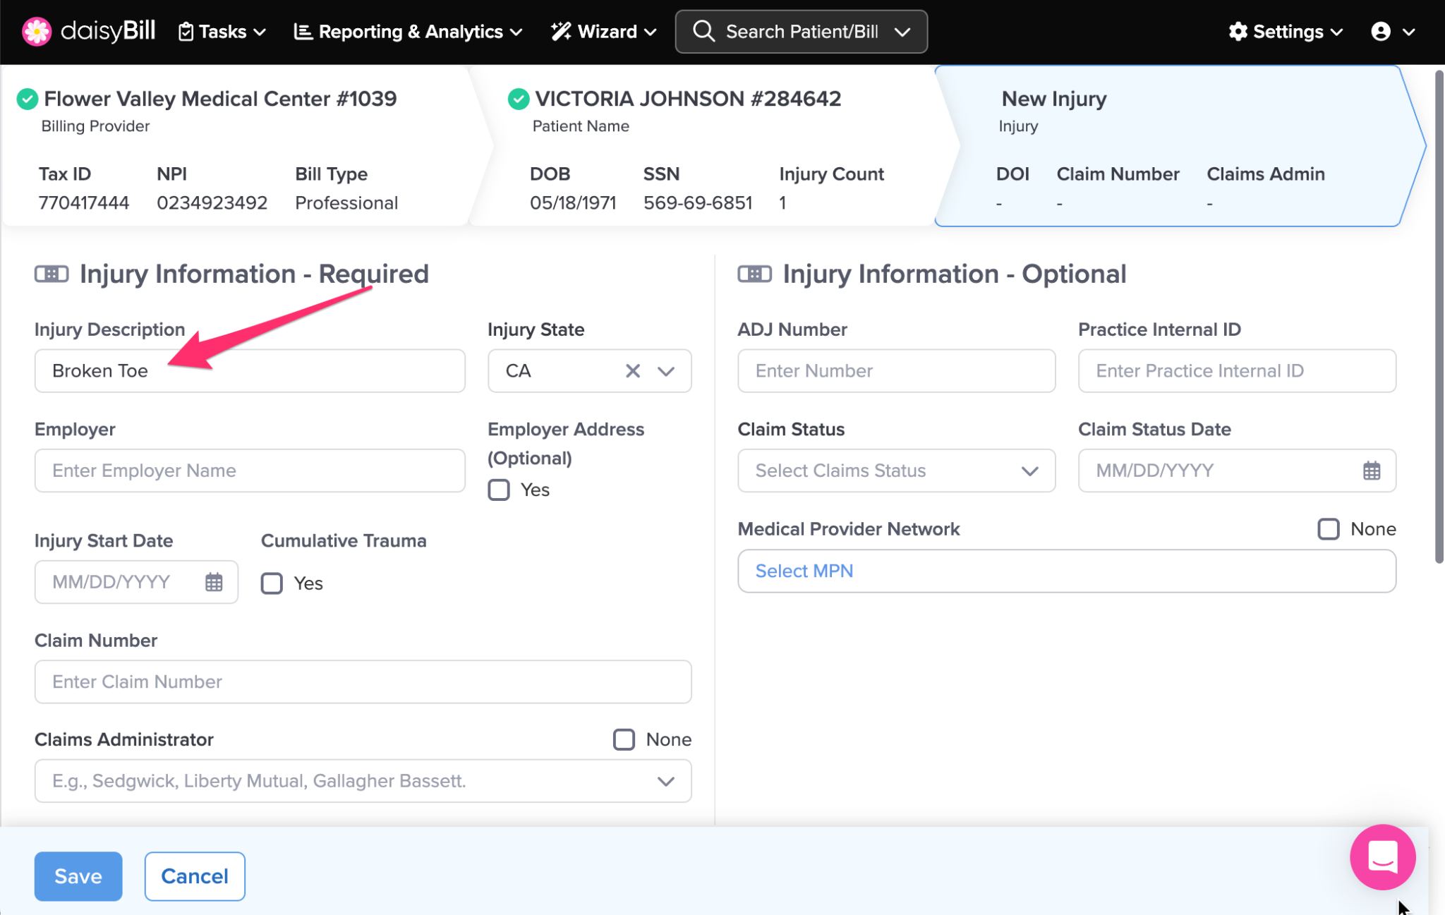Screen dimensions: 1445x915
Task: Click the Settings gear icon
Action: click(x=1238, y=32)
